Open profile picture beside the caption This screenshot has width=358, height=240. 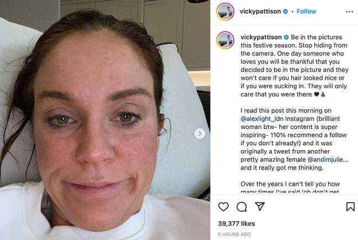225,40
